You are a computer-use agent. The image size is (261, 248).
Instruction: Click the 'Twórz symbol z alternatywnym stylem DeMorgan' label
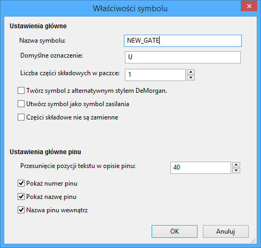(97, 91)
